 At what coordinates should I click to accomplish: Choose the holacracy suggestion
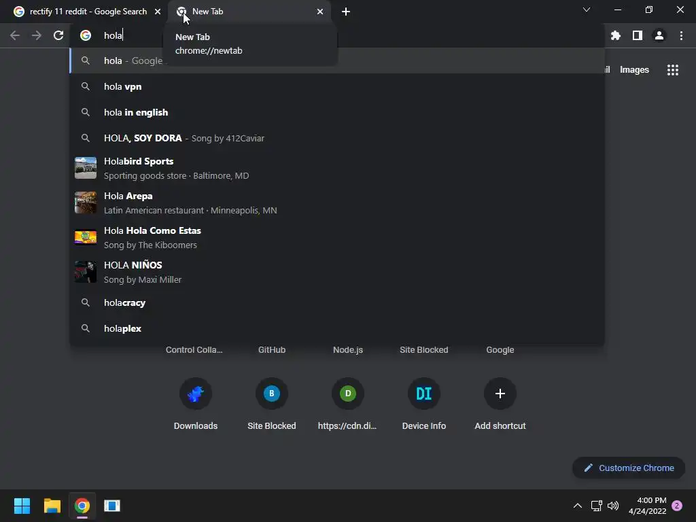tap(337, 302)
